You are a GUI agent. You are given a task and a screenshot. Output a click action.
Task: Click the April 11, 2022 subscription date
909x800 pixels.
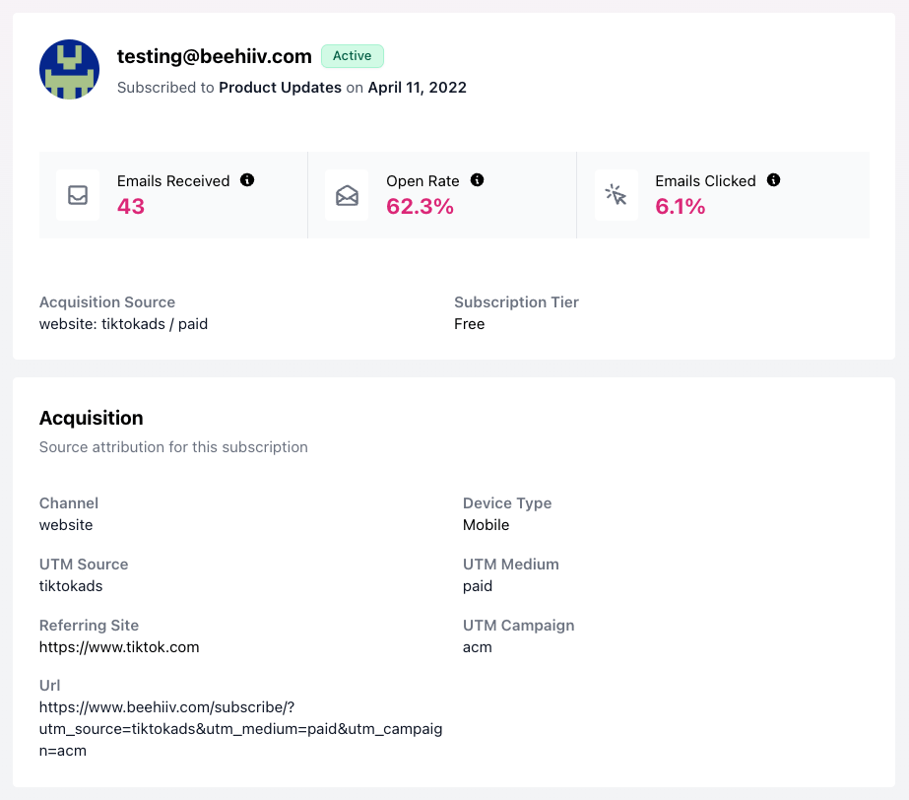point(418,87)
